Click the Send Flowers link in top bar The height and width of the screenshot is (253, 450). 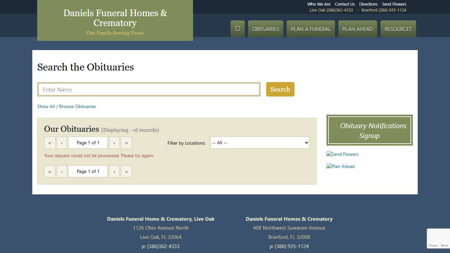tap(394, 4)
